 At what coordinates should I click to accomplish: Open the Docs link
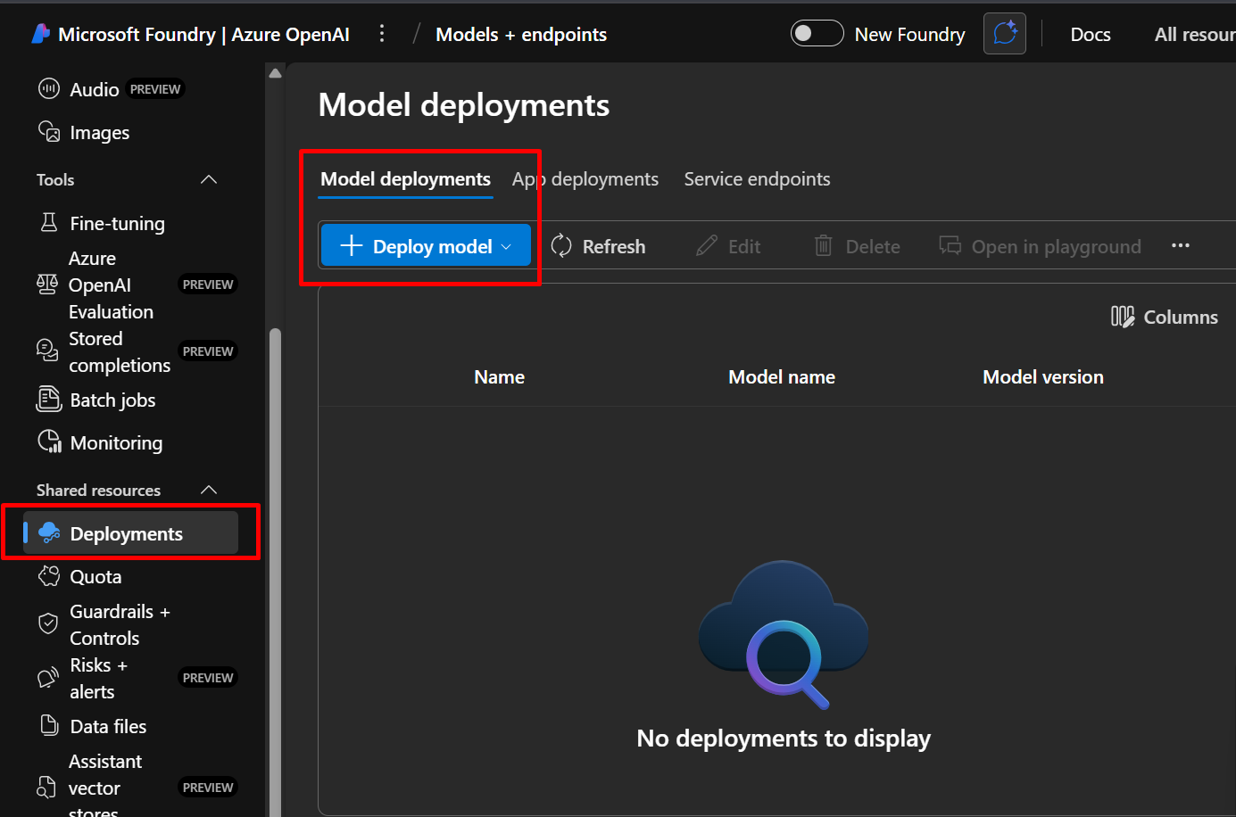[1090, 35]
